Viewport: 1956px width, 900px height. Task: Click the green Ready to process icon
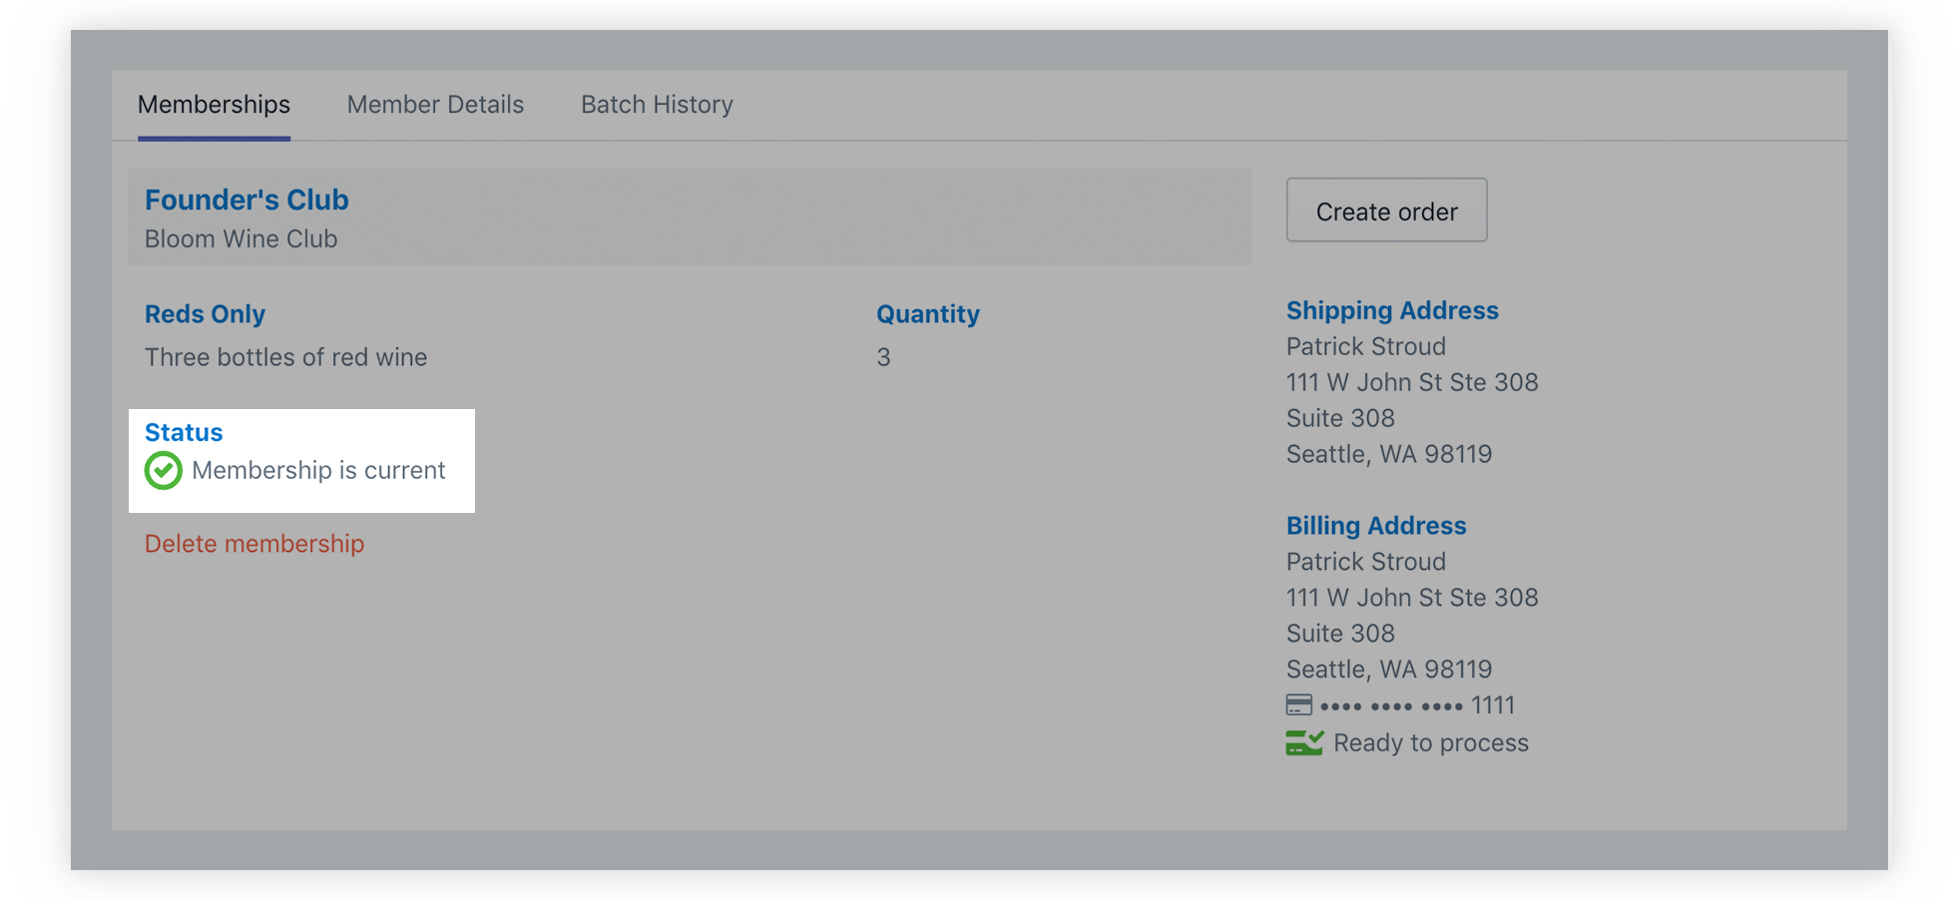tap(1303, 743)
